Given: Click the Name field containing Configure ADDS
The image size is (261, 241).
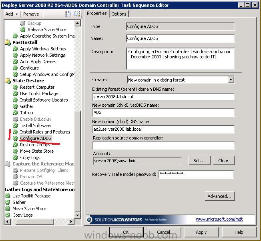Looking at the screenshot, I should 181,38.
